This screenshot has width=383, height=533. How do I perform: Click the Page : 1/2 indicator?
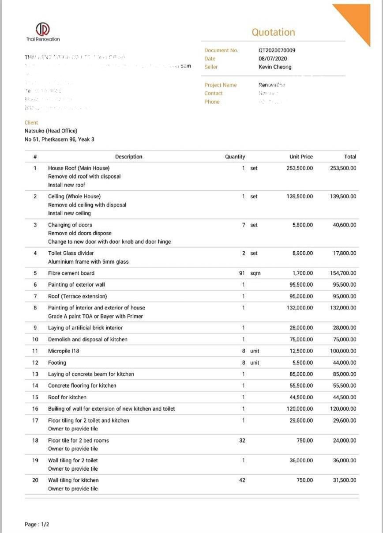click(x=37, y=525)
